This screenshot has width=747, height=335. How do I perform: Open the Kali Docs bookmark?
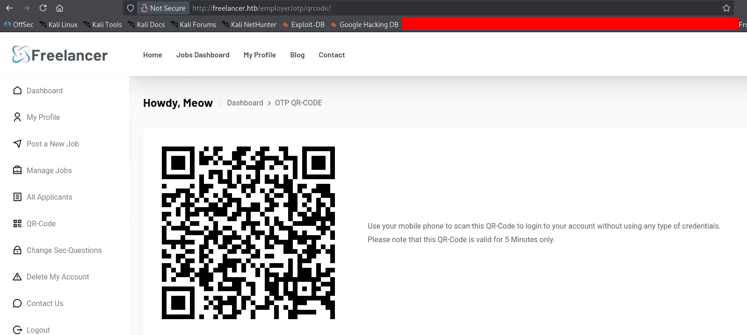click(x=146, y=25)
